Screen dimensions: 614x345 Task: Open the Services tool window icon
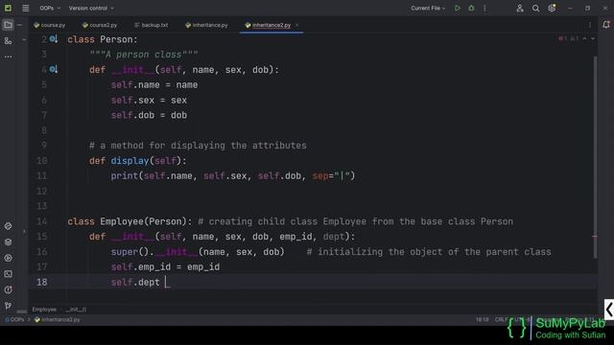(8, 258)
